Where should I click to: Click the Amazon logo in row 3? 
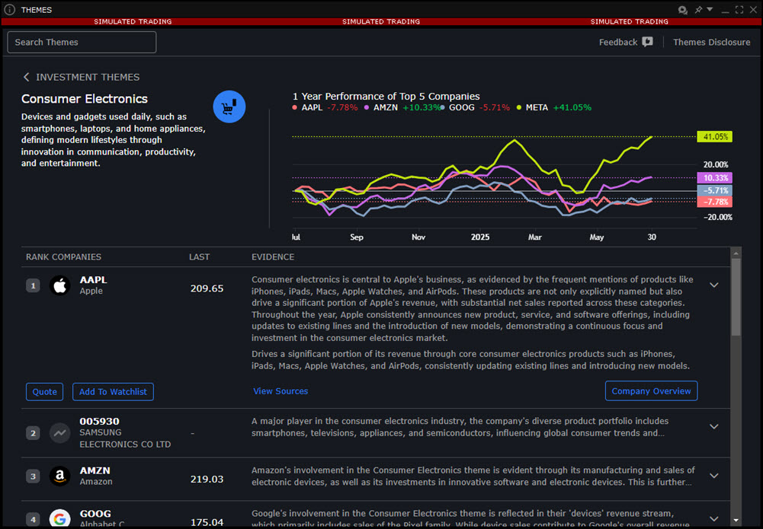60,476
